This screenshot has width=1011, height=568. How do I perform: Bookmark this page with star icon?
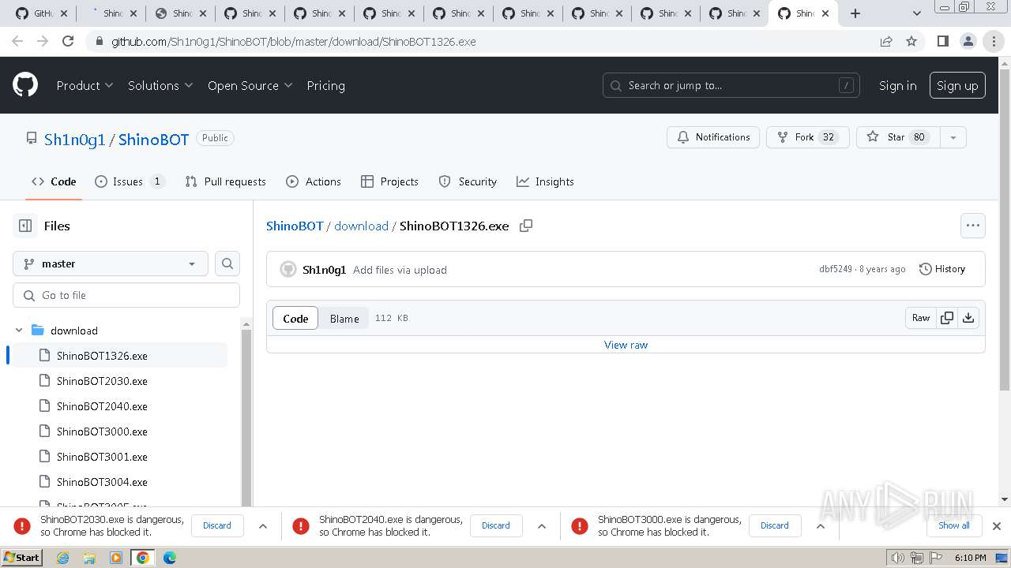click(x=911, y=41)
